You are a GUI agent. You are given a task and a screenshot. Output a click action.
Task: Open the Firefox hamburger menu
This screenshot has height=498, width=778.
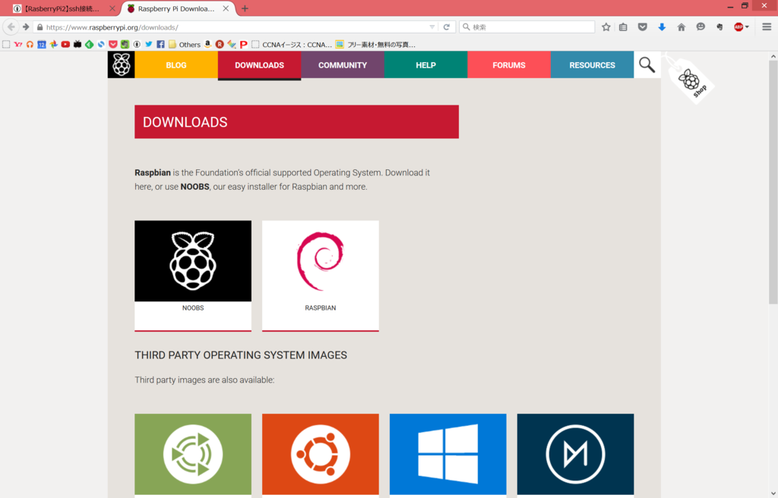click(x=767, y=27)
